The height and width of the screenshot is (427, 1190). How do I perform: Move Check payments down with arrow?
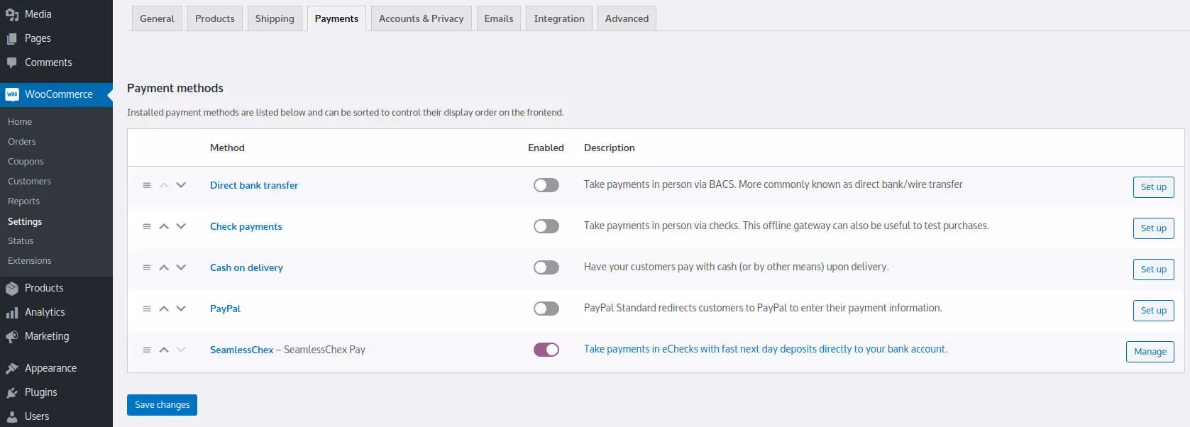181,226
